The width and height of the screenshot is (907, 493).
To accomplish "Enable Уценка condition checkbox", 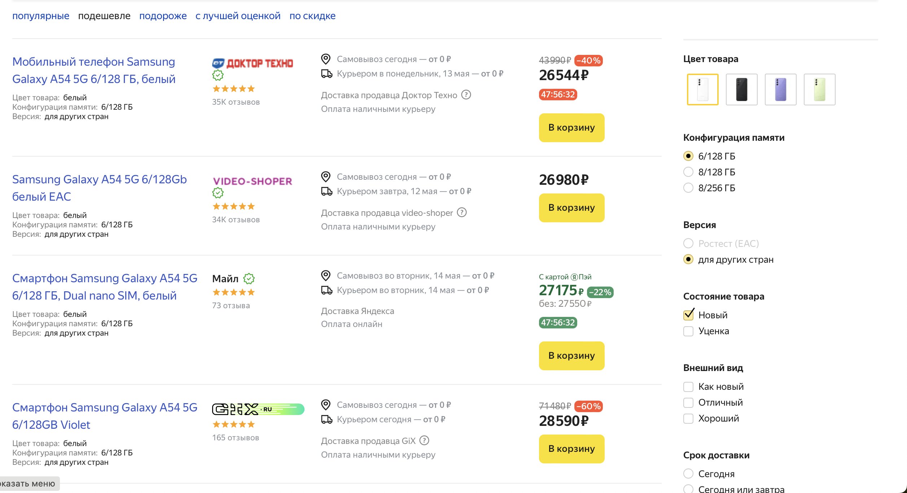I will pos(688,331).
